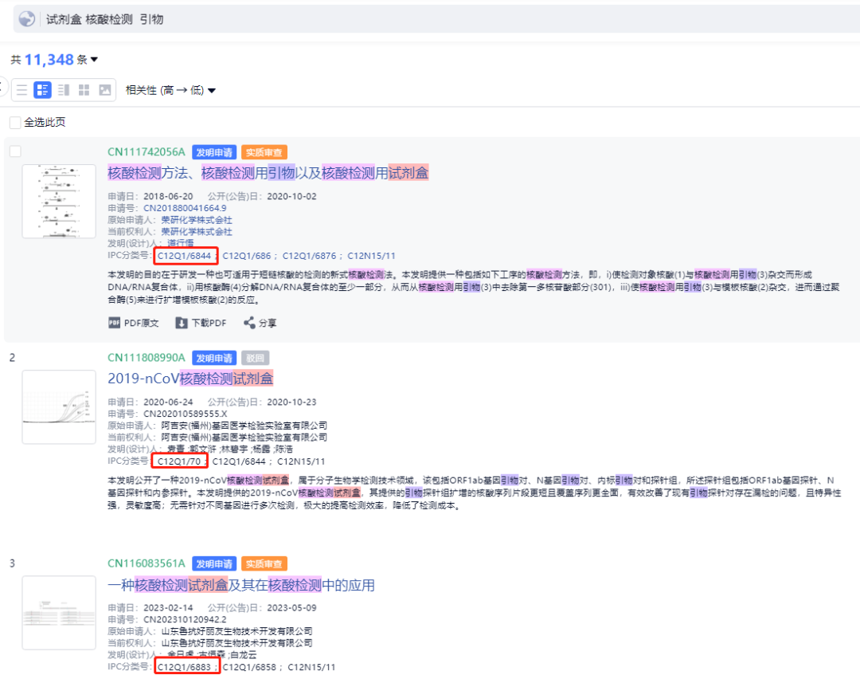
Task: Open PDF原文 for CN111742056A
Action: tap(133, 323)
